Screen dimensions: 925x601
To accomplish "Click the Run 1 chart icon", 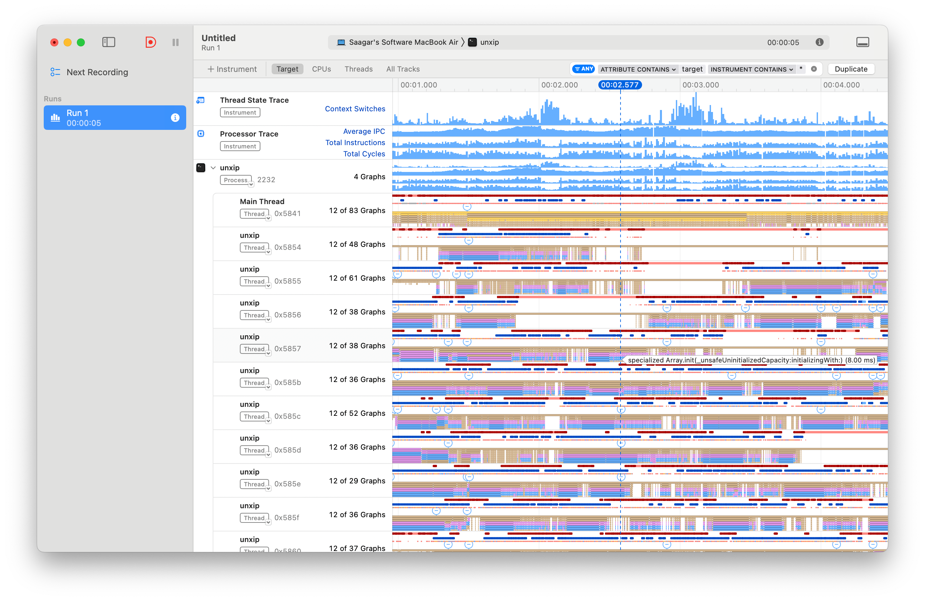I will pos(56,117).
